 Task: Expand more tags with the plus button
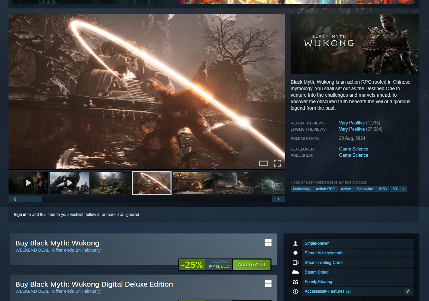[403, 189]
